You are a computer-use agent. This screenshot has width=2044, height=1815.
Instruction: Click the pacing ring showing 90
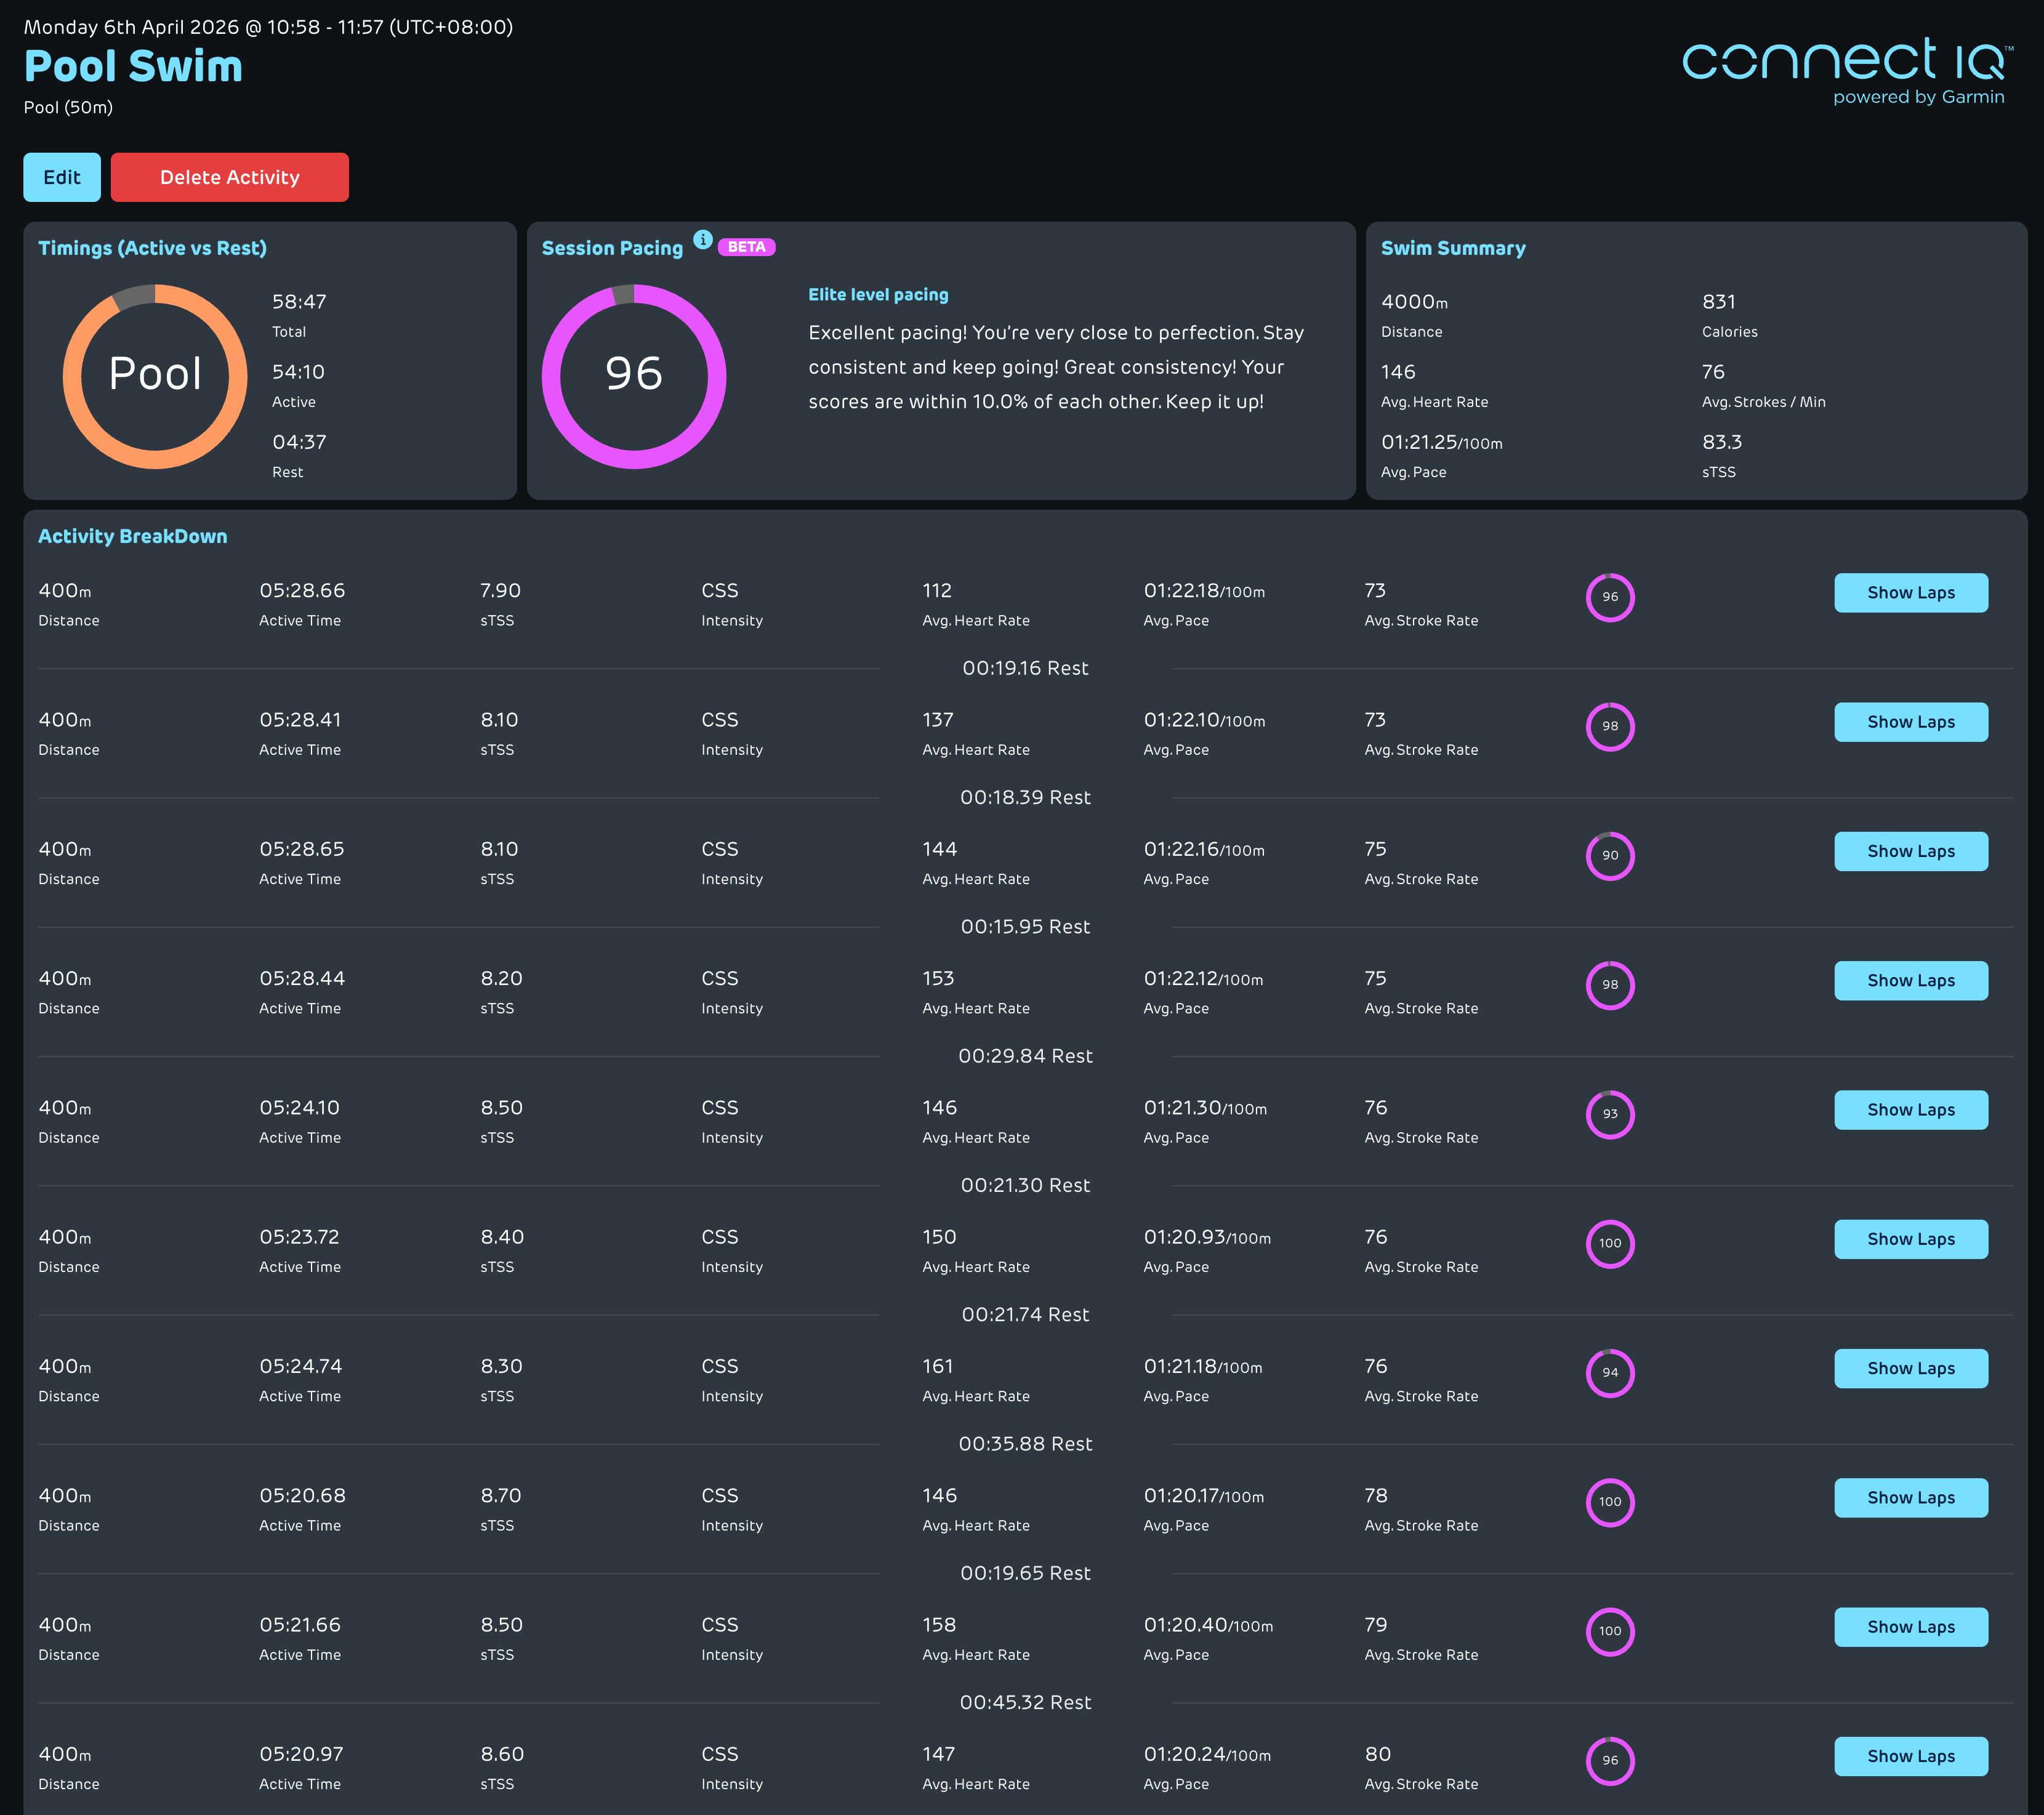1610,856
